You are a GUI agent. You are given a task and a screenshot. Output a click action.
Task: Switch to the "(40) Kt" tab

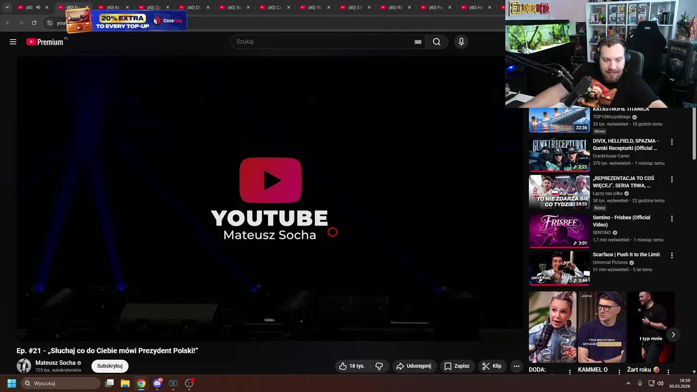coord(113,8)
